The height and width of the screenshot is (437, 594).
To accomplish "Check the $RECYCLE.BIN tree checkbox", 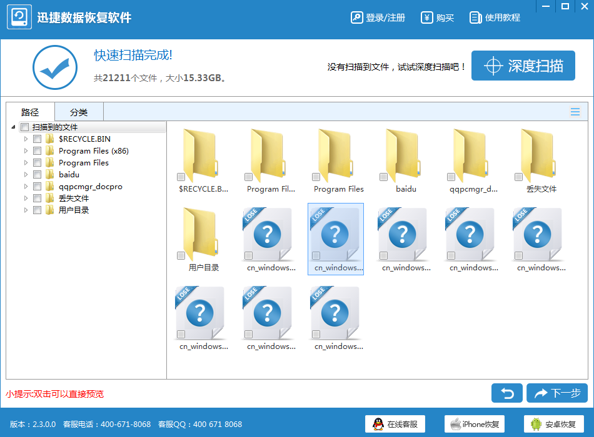I will 37,139.
